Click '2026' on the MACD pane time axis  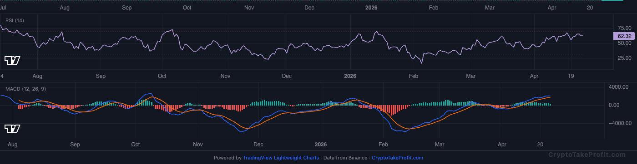(321, 145)
